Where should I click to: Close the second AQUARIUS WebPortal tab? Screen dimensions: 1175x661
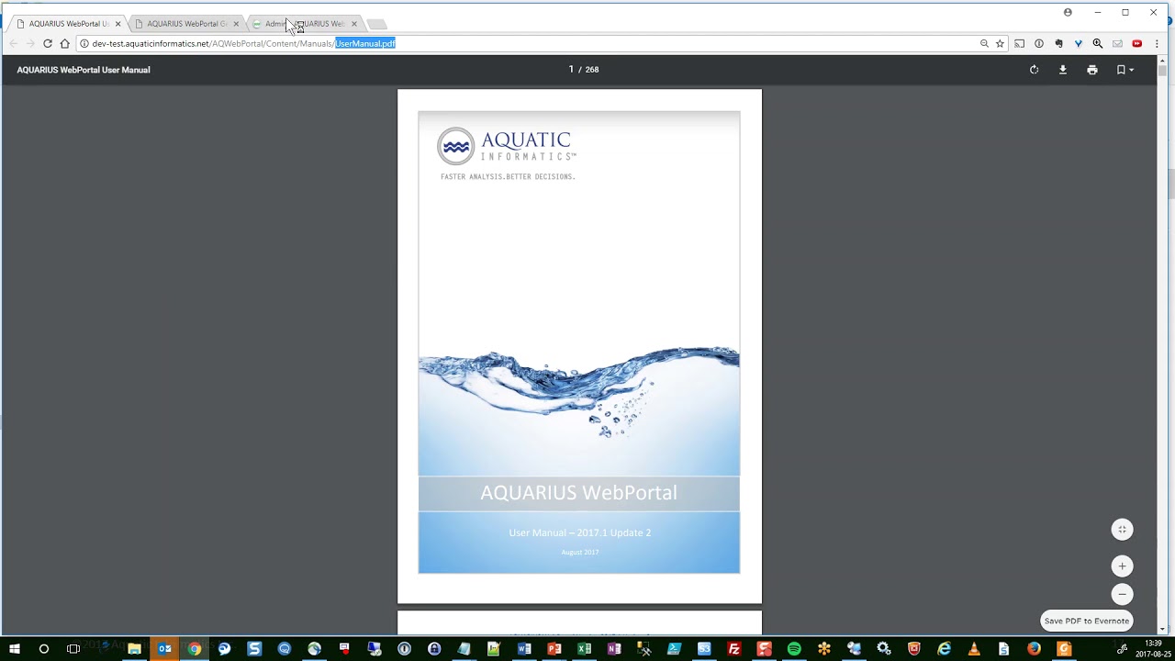(x=236, y=24)
